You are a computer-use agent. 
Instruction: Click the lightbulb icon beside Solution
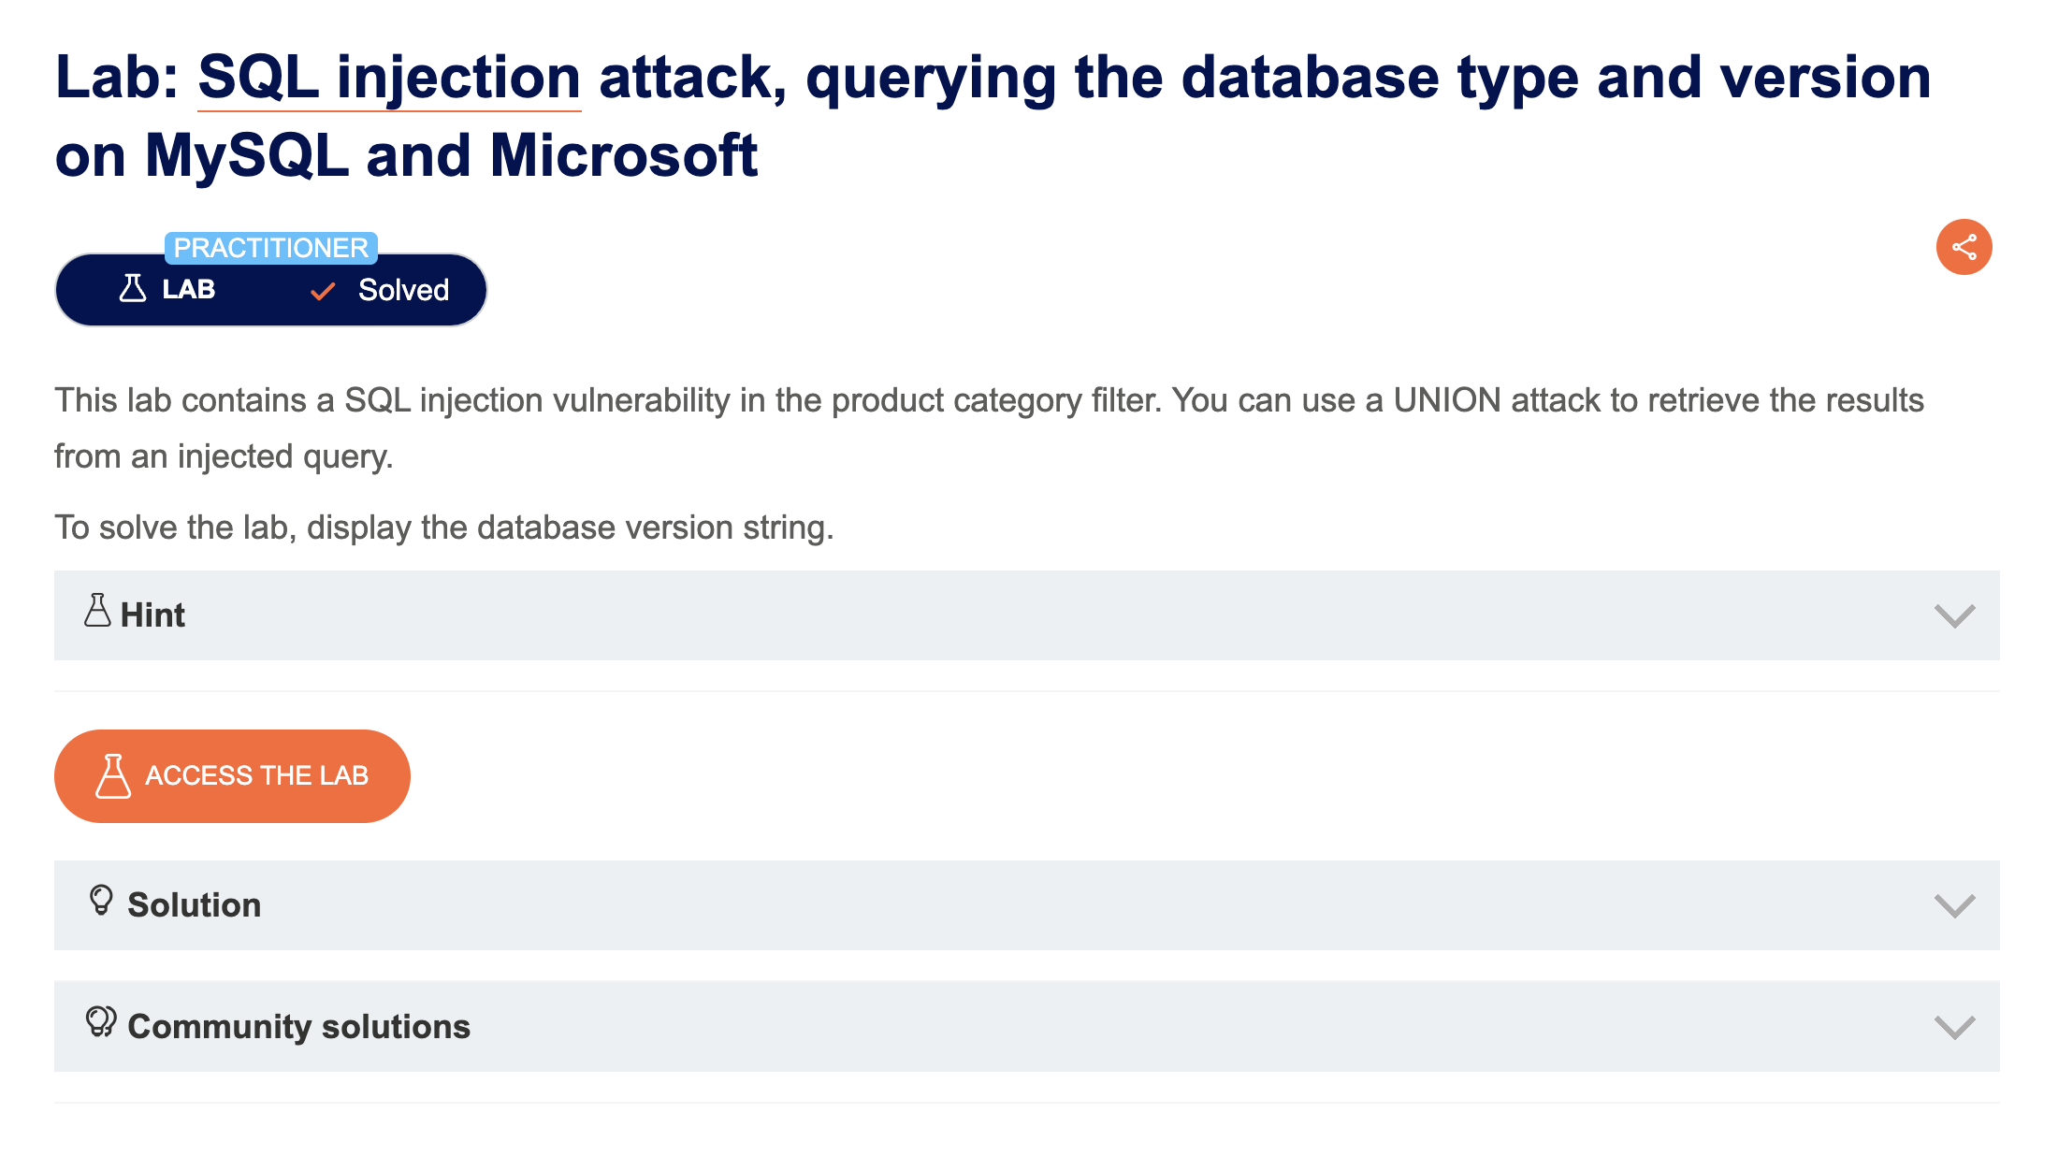tap(101, 900)
